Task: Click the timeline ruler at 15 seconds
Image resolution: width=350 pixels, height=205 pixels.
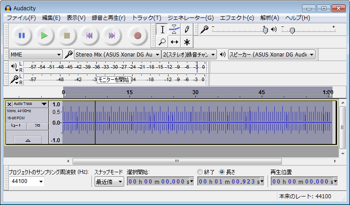Action: click(129, 92)
